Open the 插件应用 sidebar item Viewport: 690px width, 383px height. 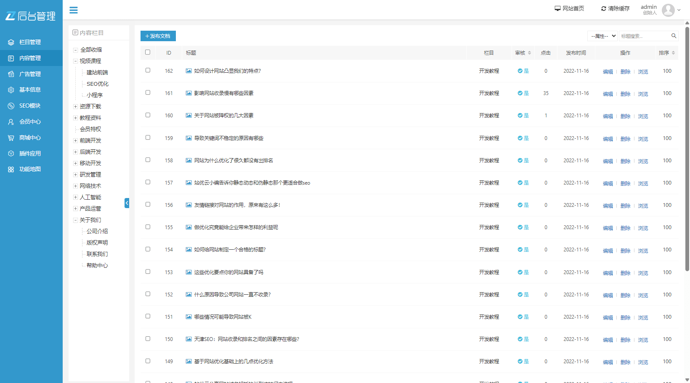29,153
